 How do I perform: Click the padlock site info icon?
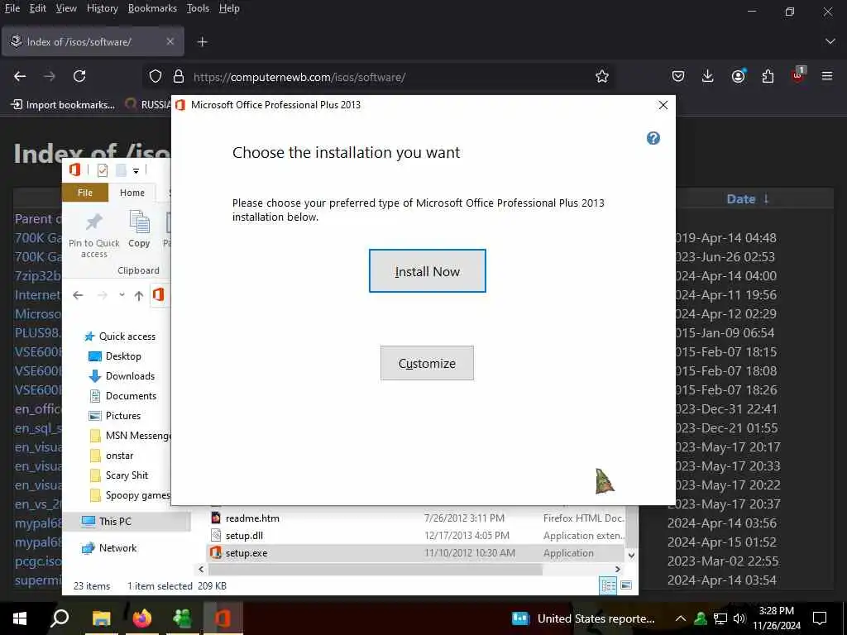(x=179, y=77)
